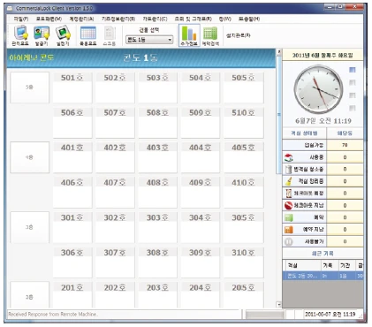
Task: Click the monitor with lightbulb toolbar icon
Action: [20, 33]
